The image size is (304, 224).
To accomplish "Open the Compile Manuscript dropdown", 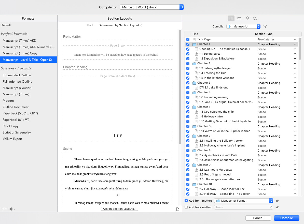I will pos(243,26).
